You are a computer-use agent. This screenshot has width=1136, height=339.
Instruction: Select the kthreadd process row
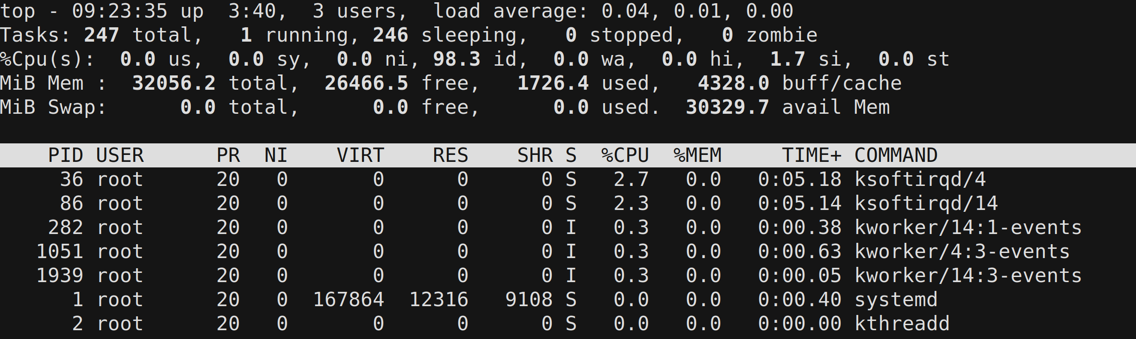568,324
